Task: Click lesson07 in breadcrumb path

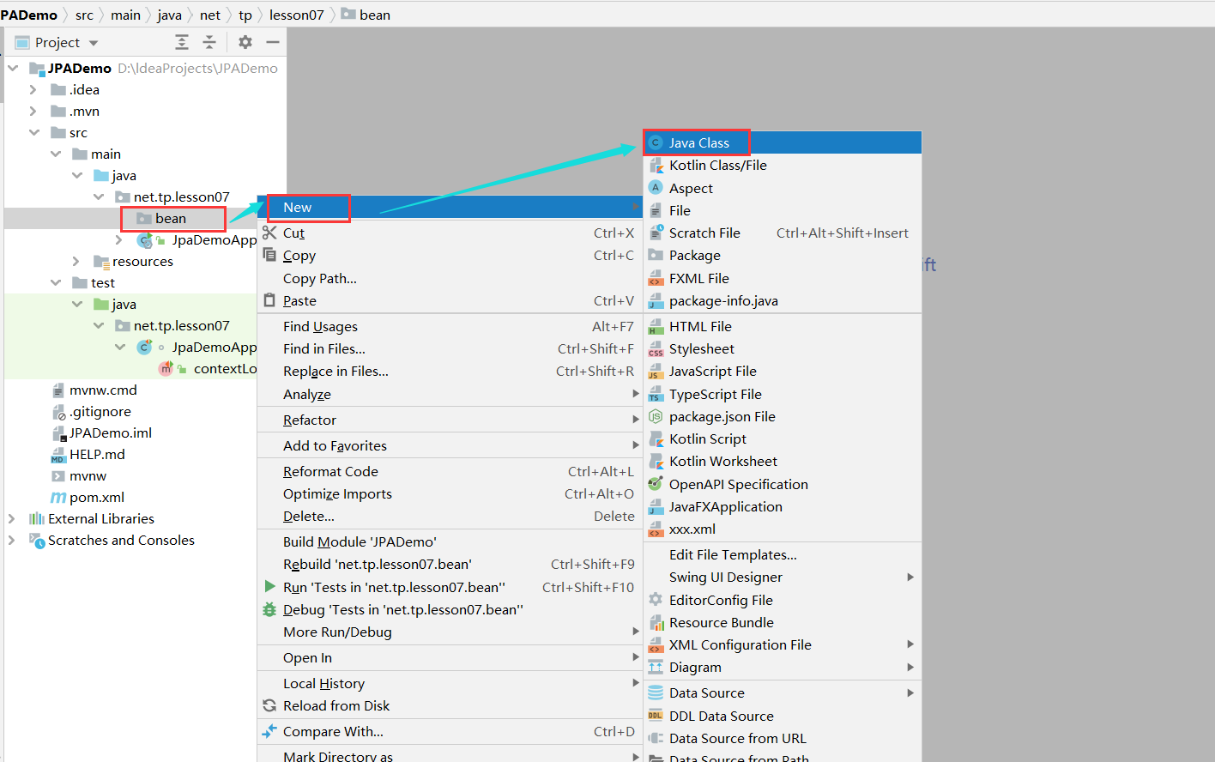Action: [x=297, y=15]
